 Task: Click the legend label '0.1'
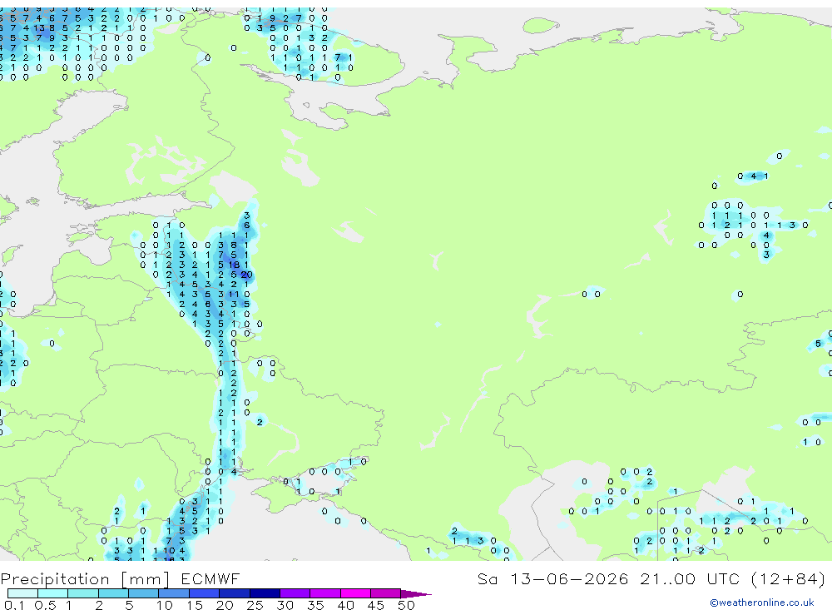coord(14,605)
